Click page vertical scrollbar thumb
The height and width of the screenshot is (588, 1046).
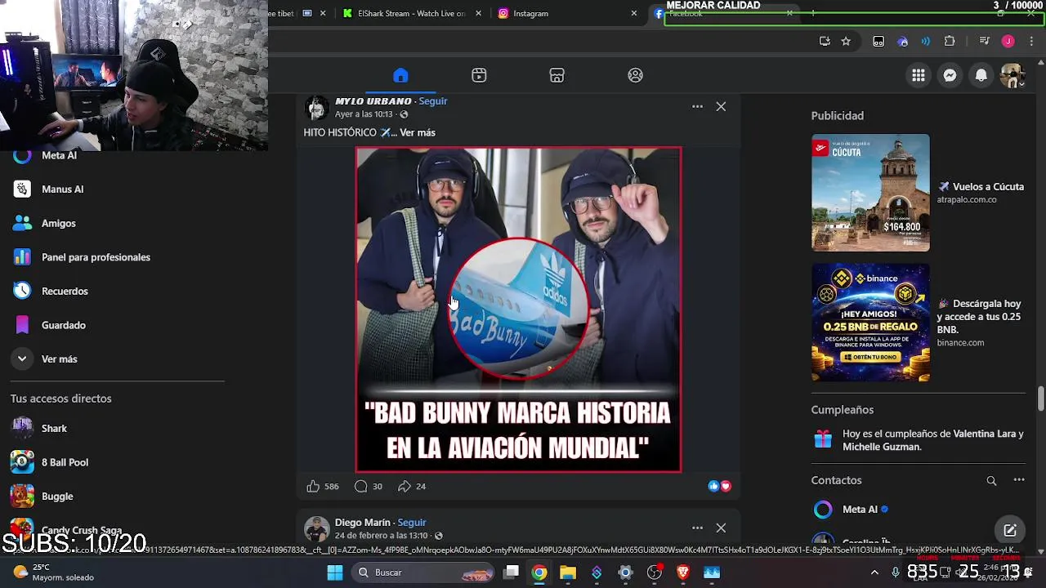click(x=1040, y=399)
